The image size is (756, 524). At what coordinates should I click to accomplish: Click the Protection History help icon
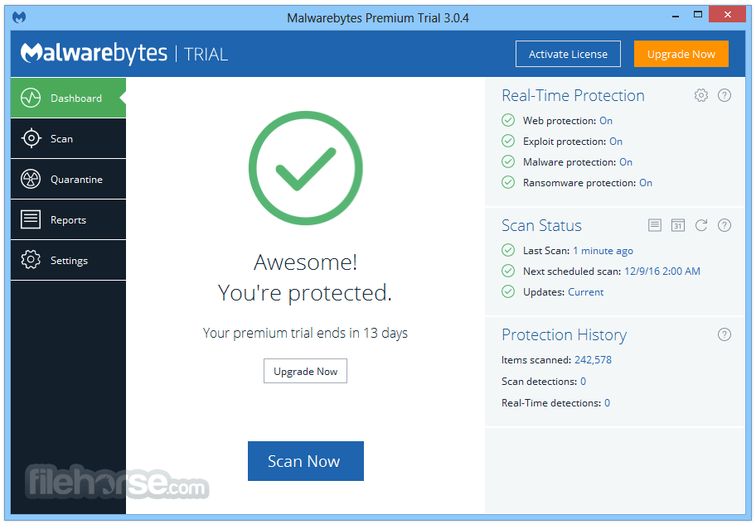pyautogui.click(x=724, y=334)
